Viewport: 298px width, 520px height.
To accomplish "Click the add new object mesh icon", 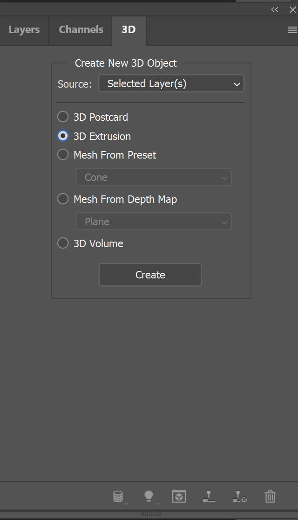I will point(118,497).
